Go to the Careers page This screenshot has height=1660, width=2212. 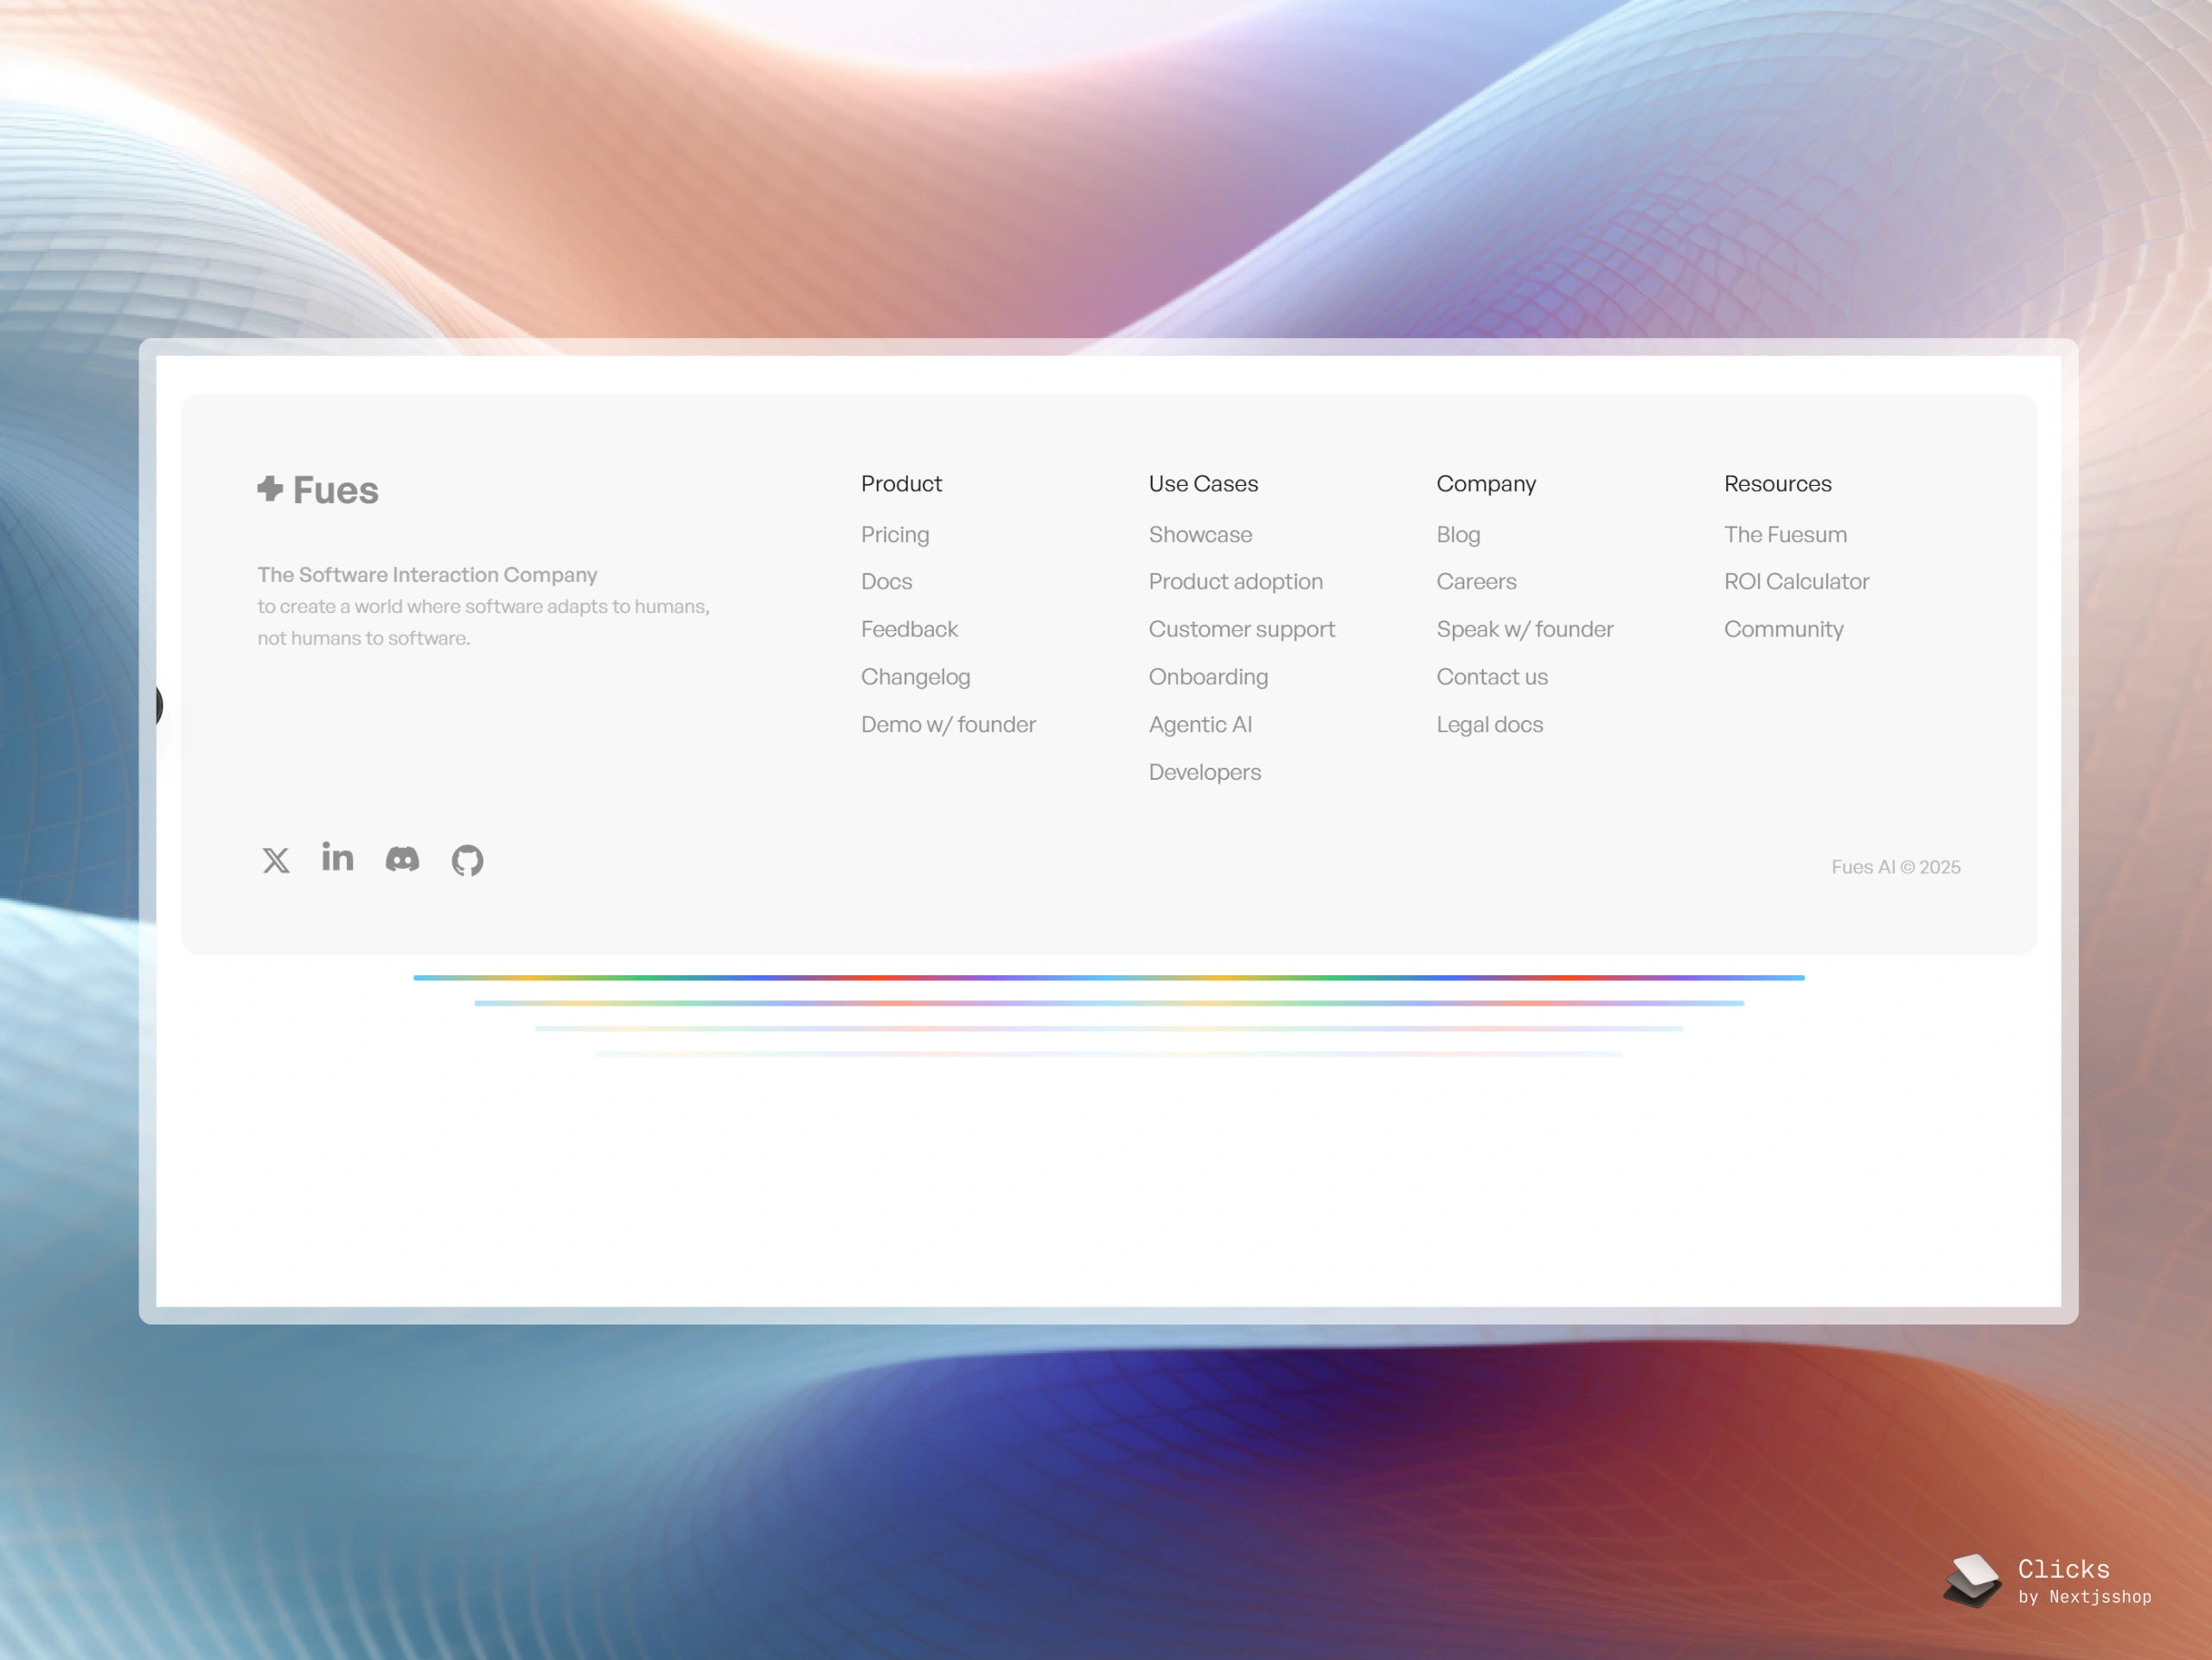[1476, 581]
